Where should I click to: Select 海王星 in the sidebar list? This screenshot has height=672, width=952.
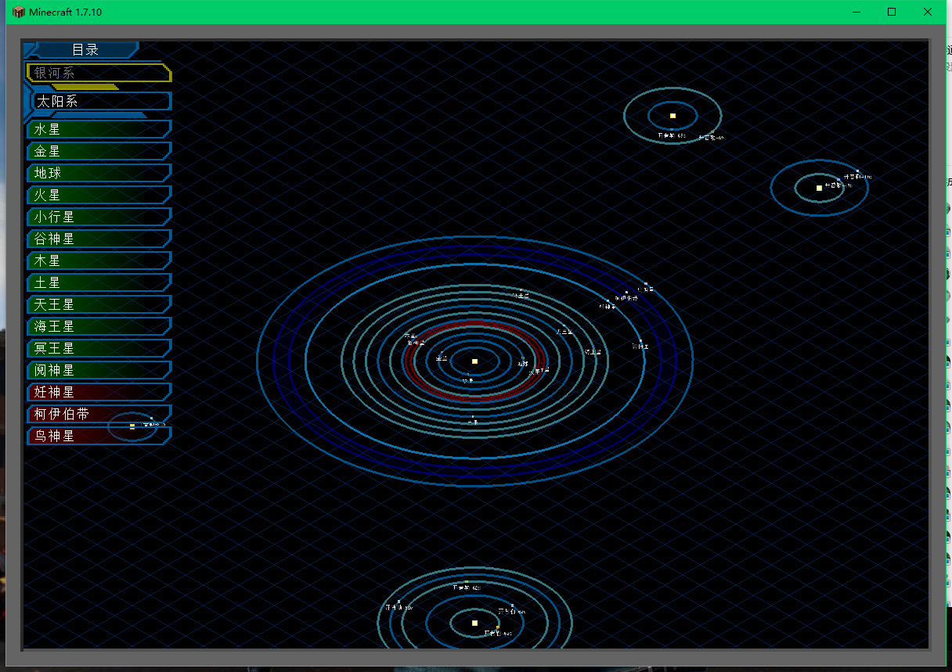point(98,326)
